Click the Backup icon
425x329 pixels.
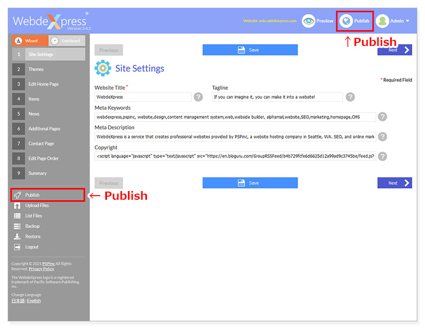pyautogui.click(x=17, y=226)
